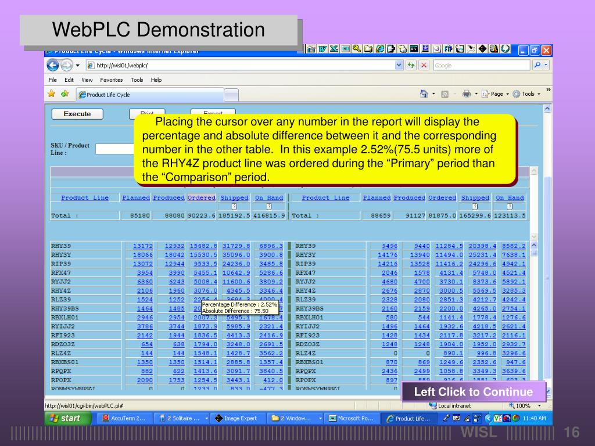Image resolution: width=595 pixels, height=446 pixels.
Task: Expand the Home button dropdown arrow
Action: pyautogui.click(x=433, y=93)
